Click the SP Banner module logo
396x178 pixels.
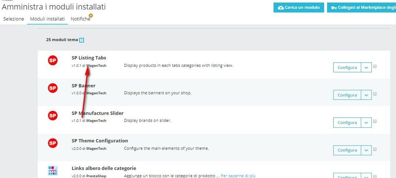tap(53, 88)
